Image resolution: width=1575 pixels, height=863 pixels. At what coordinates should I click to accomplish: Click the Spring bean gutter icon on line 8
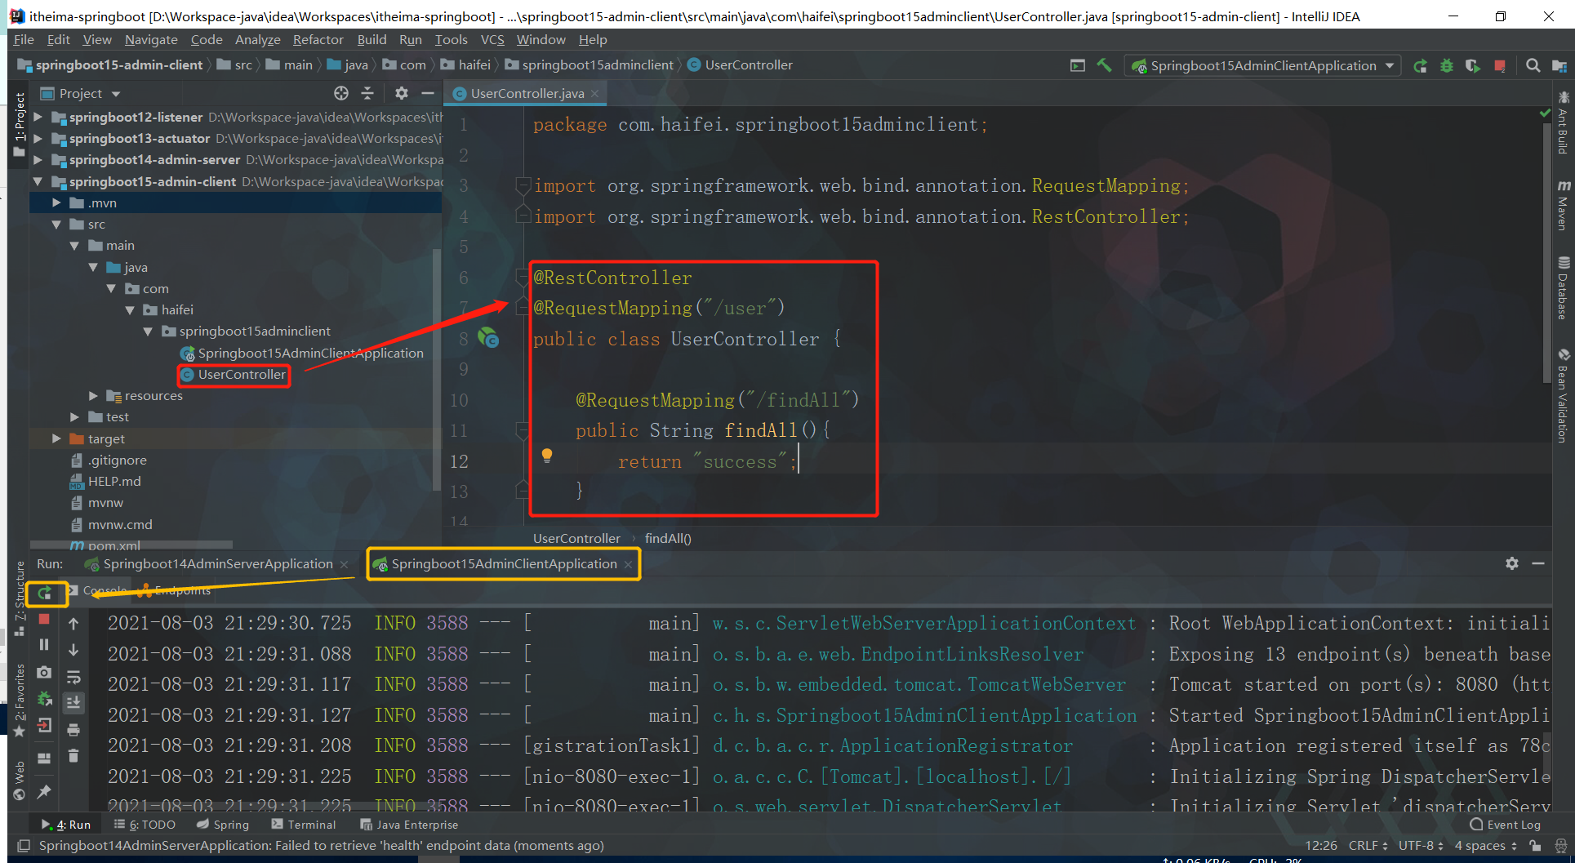(x=488, y=337)
